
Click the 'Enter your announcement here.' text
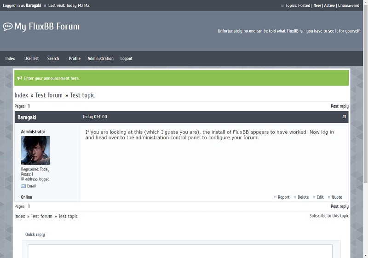(52, 78)
